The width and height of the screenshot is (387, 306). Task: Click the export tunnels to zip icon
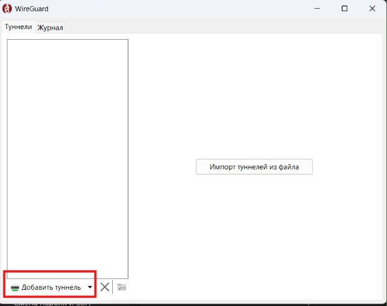pyautogui.click(x=122, y=287)
